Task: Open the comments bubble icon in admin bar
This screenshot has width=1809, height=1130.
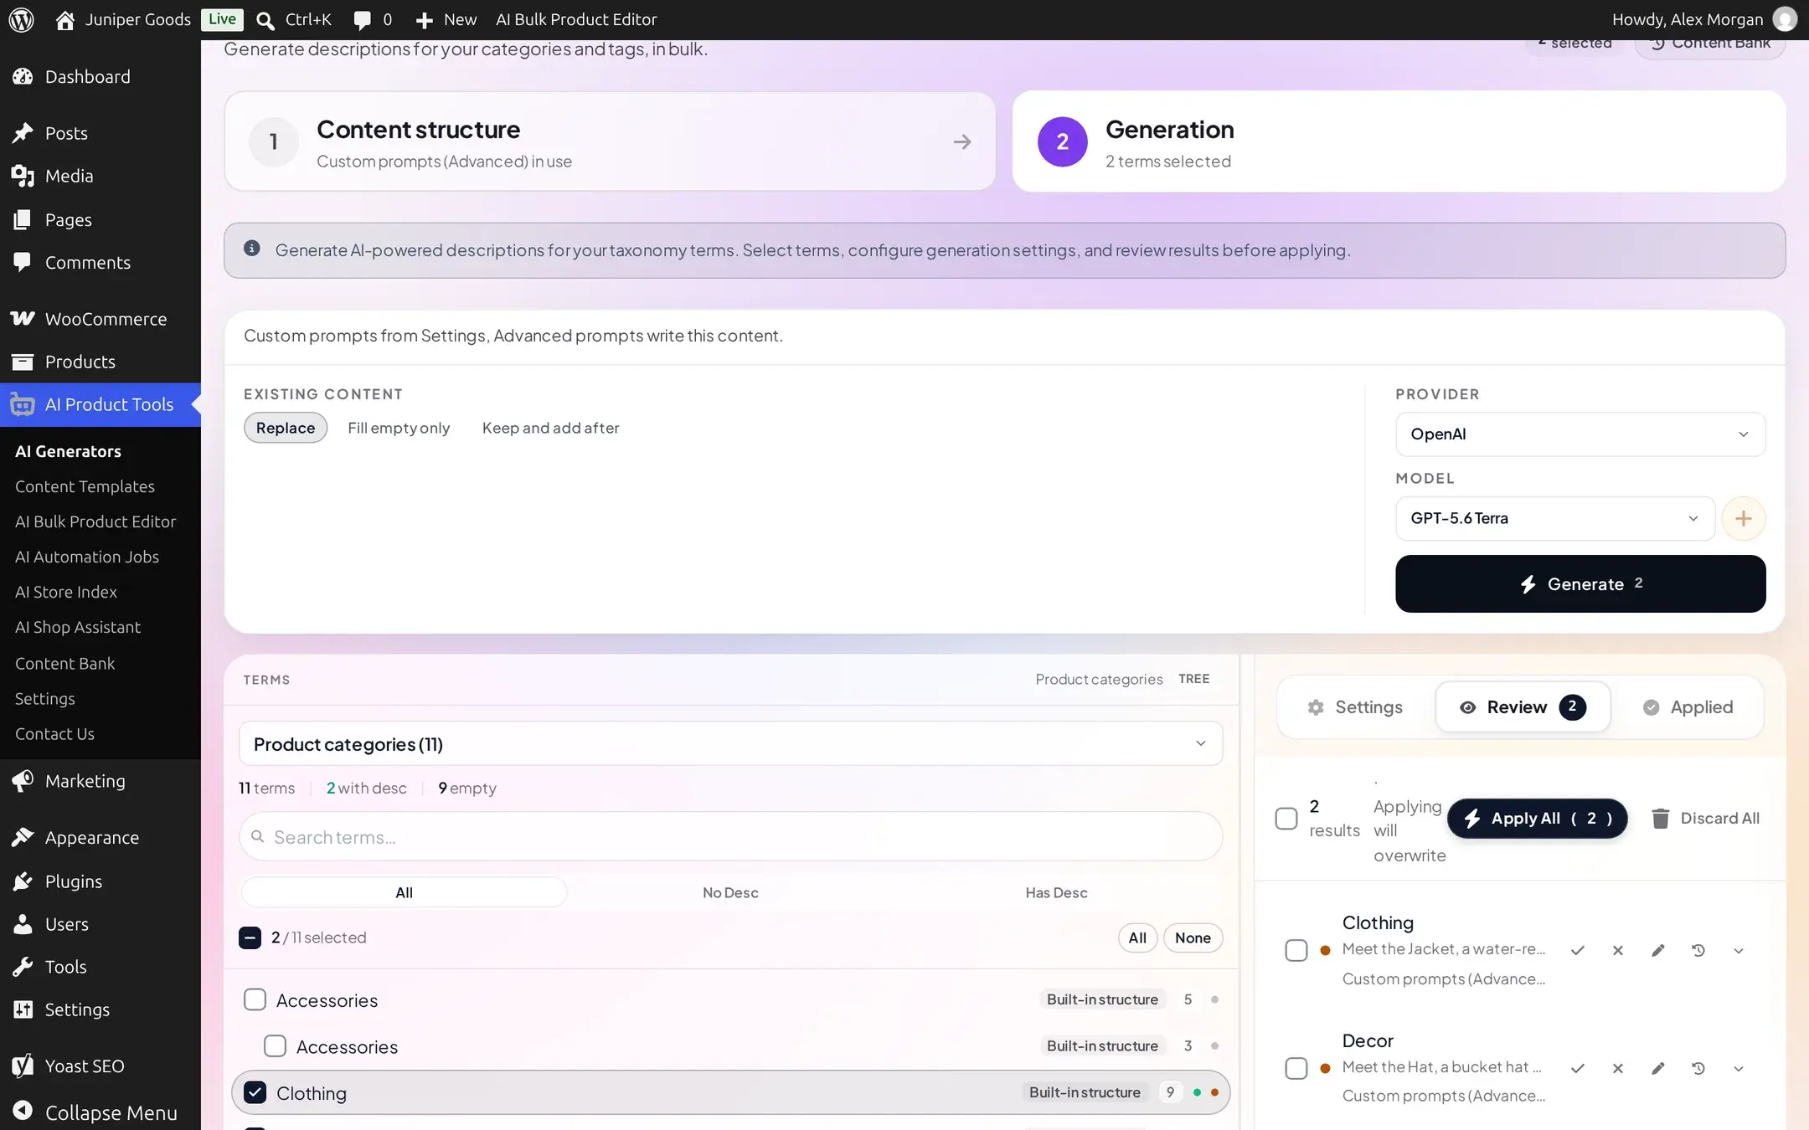Action: 362,19
